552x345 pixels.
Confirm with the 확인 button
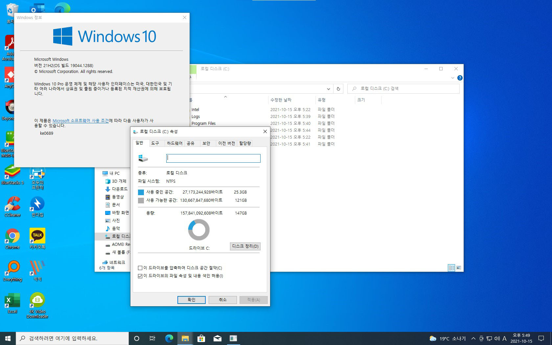192,300
